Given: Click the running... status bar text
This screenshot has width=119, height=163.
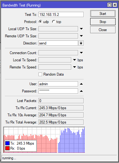Looking at the screenshot, I should pos(9,158).
